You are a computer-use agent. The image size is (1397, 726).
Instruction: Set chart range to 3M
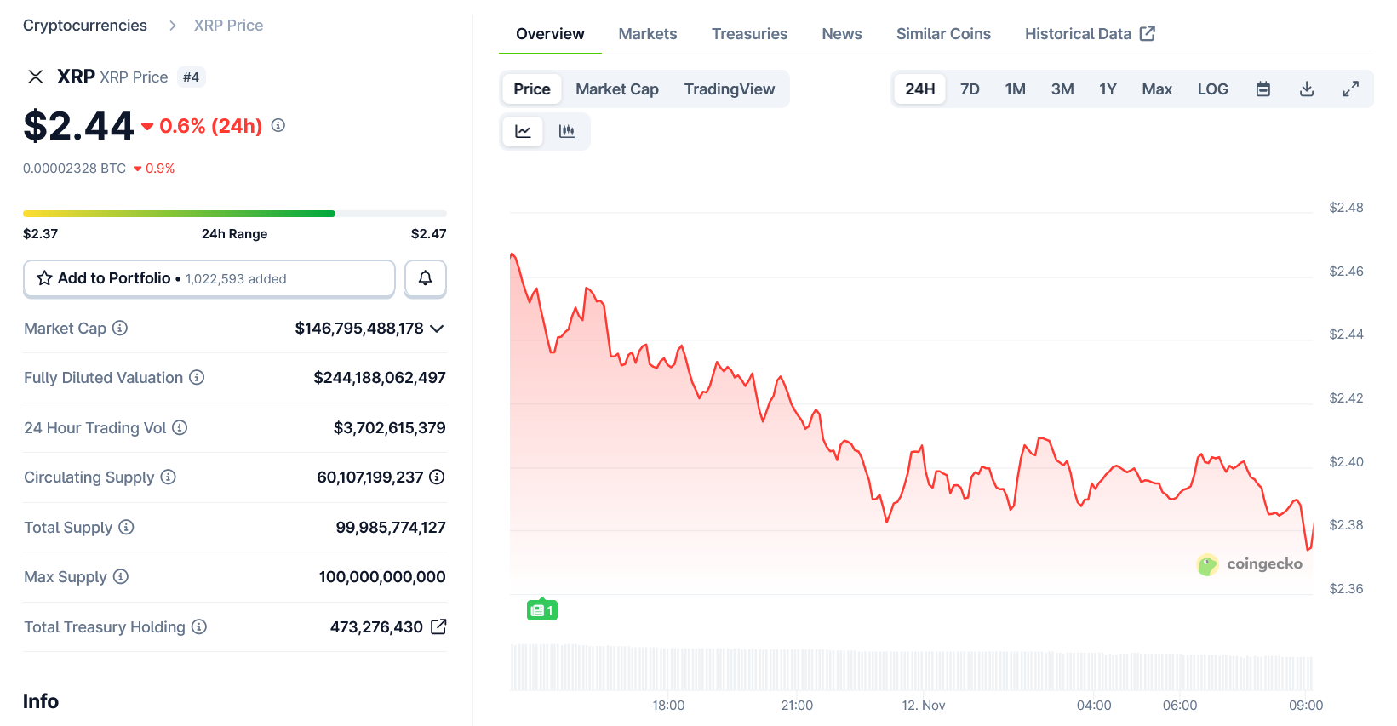pyautogui.click(x=1062, y=89)
